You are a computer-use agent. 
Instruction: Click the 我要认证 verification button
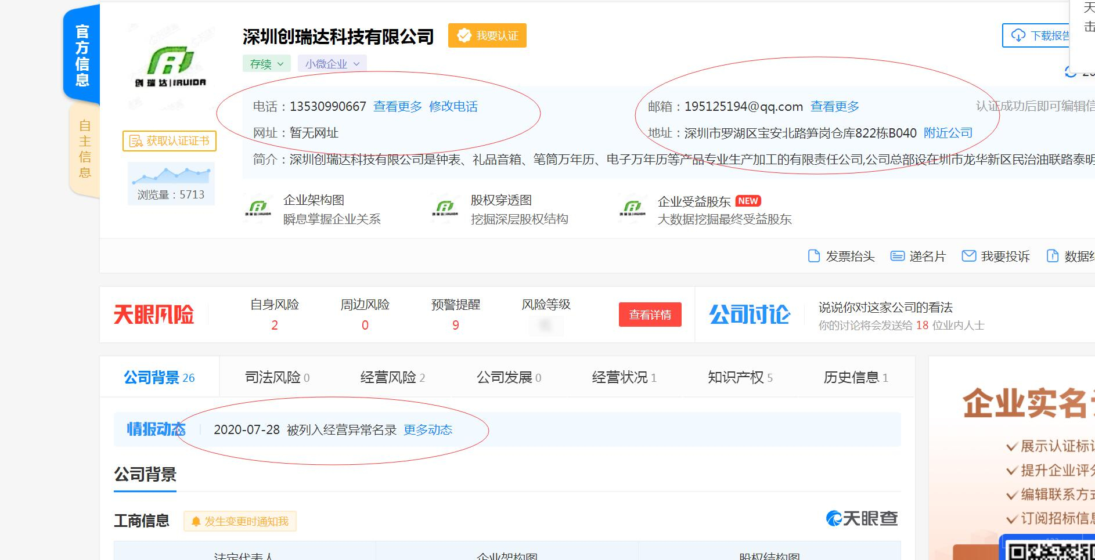click(x=487, y=35)
